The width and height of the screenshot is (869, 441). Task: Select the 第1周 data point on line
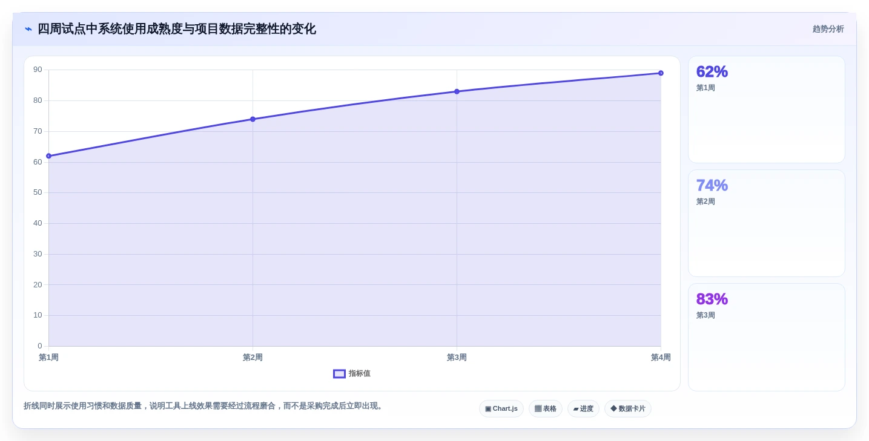click(x=48, y=156)
